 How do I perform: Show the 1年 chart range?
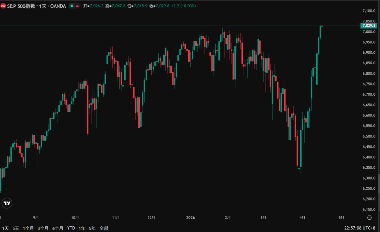point(82,228)
